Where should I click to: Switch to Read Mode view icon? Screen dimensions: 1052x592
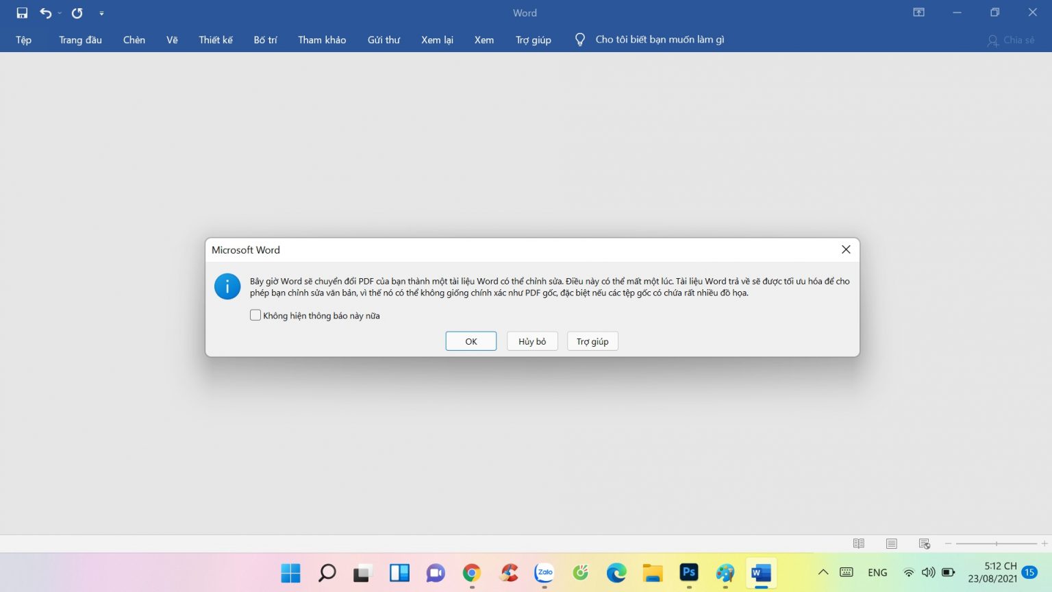click(x=858, y=543)
